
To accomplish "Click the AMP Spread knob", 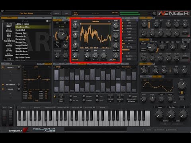I will click(x=185, y=25).
